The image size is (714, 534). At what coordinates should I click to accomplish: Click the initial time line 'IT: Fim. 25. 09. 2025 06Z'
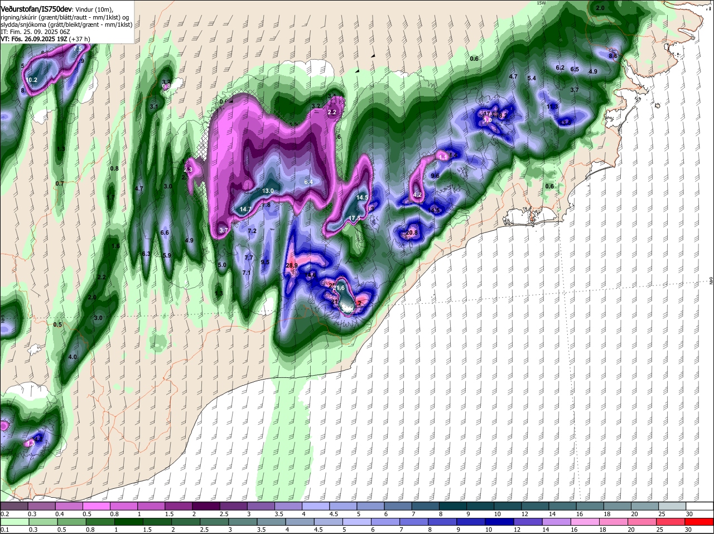click(35, 32)
